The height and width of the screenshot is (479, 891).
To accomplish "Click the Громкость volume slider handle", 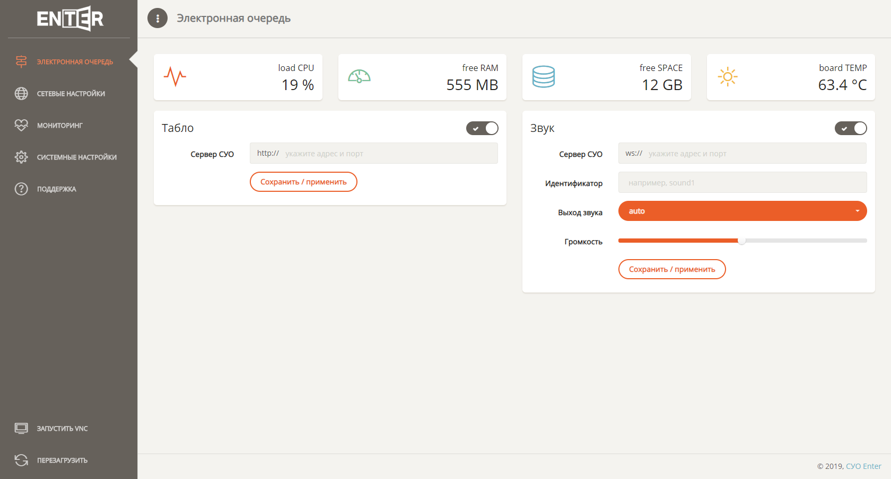I will tap(741, 241).
